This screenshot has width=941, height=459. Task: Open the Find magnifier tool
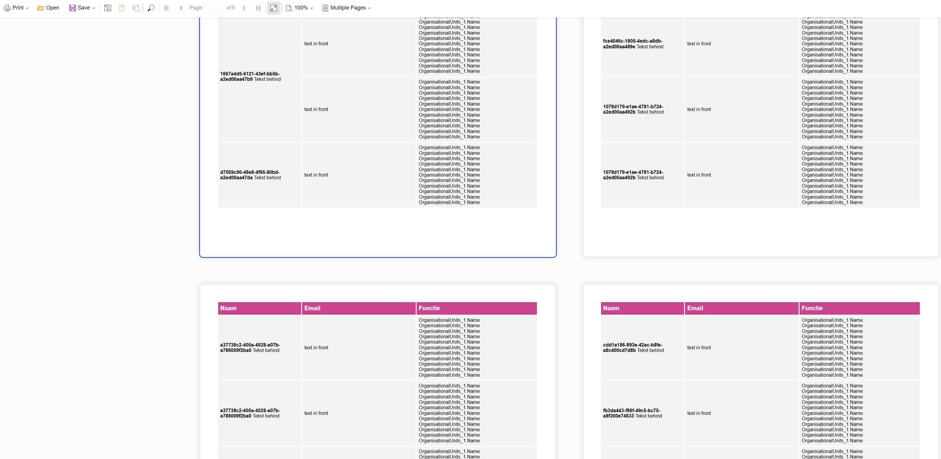tap(151, 8)
